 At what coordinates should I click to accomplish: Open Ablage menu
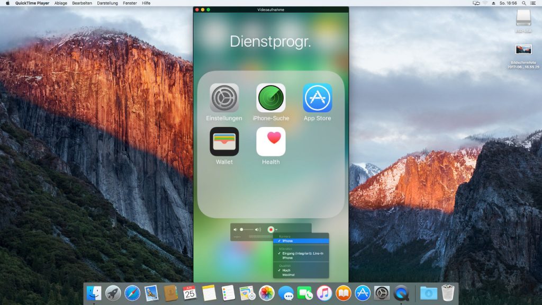coord(61,3)
